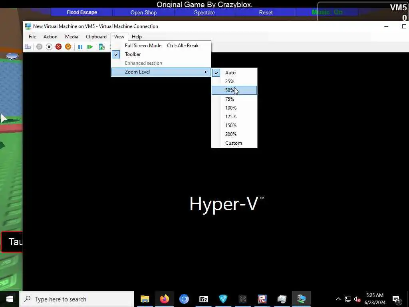409x307 pixels.
Task: Click the Spectate button in game
Action: click(204, 12)
